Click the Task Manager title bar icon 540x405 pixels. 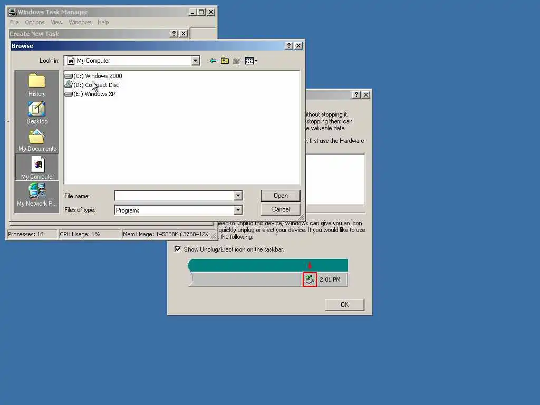pyautogui.click(x=13, y=12)
